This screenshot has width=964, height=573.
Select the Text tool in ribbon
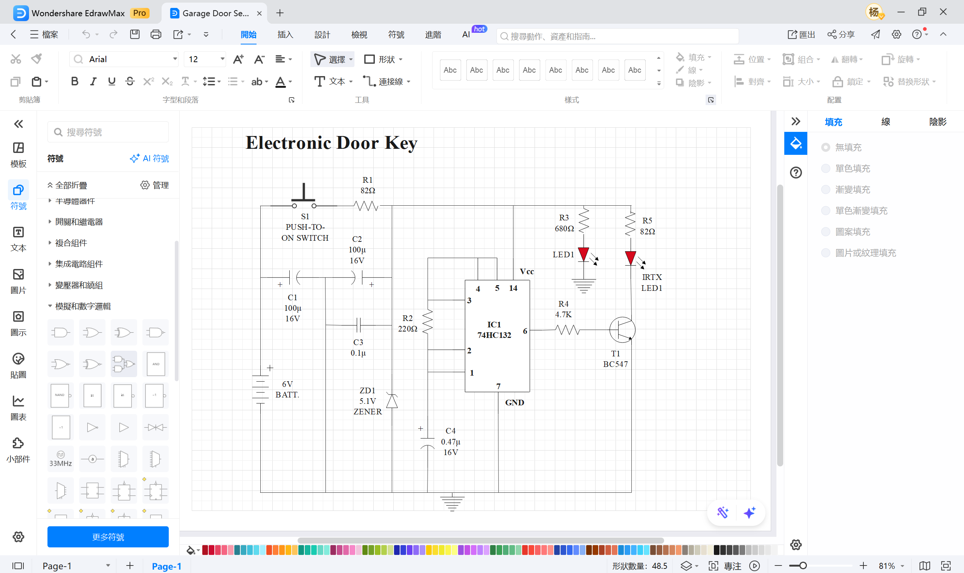332,81
